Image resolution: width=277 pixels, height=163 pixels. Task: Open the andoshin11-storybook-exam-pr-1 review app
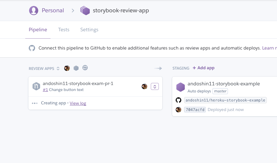click(x=78, y=83)
